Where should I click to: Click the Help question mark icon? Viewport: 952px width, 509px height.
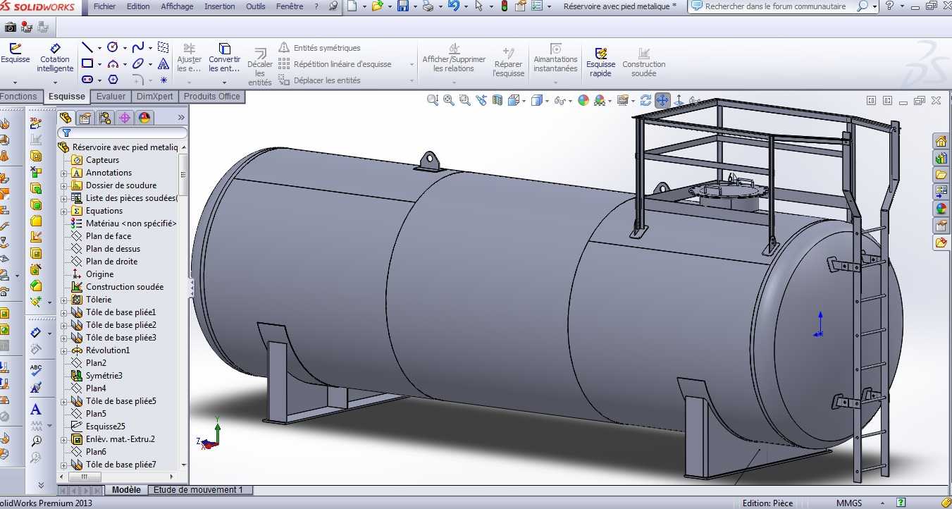[890, 6]
